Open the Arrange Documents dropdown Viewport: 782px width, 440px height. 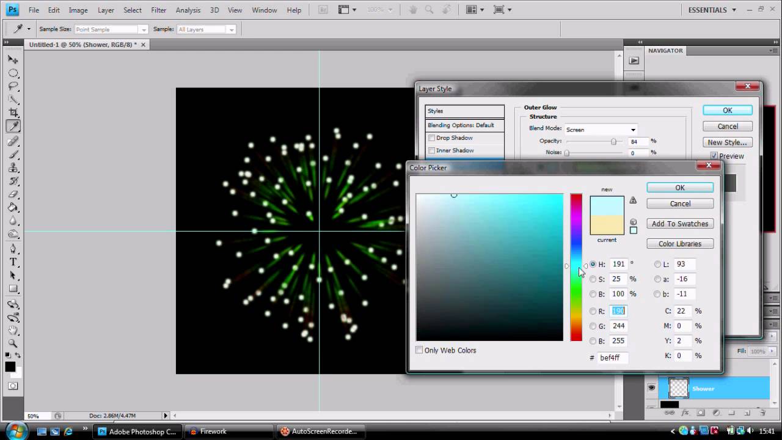pos(474,10)
